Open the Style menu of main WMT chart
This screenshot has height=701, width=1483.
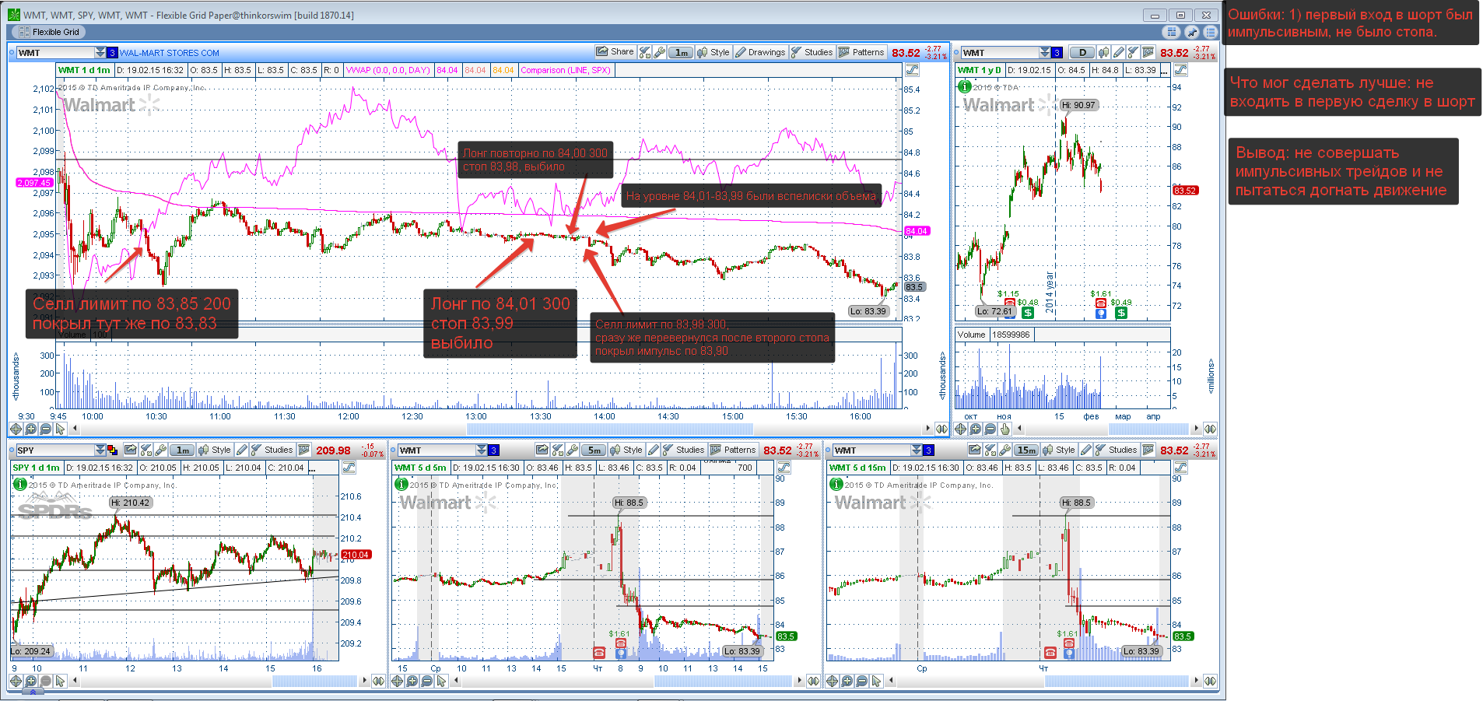point(713,52)
